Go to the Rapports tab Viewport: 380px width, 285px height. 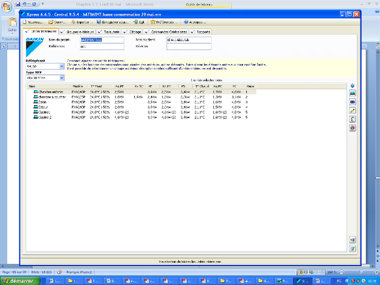point(203,32)
